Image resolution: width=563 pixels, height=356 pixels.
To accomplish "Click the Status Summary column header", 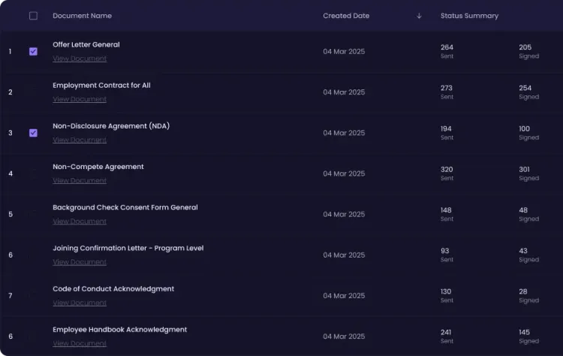I will (469, 16).
